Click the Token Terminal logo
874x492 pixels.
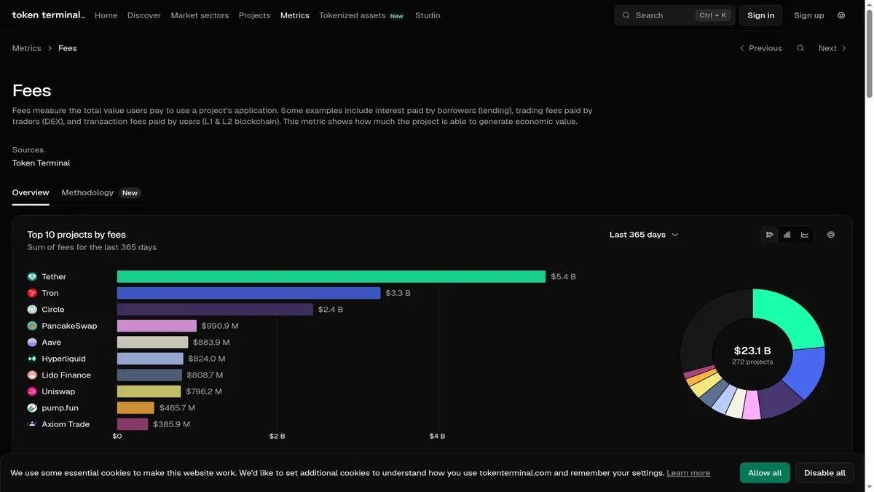point(48,15)
